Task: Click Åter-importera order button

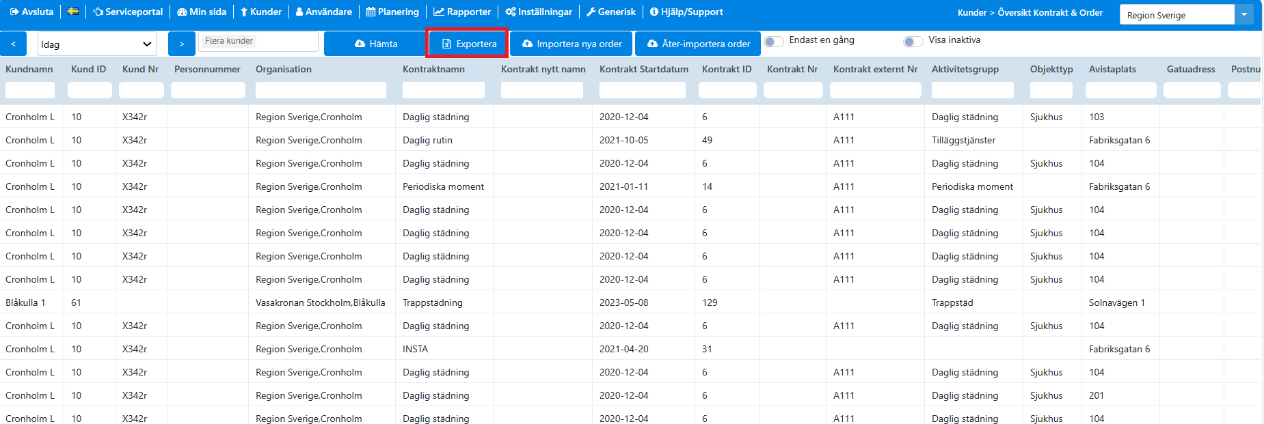Action: [x=698, y=44]
